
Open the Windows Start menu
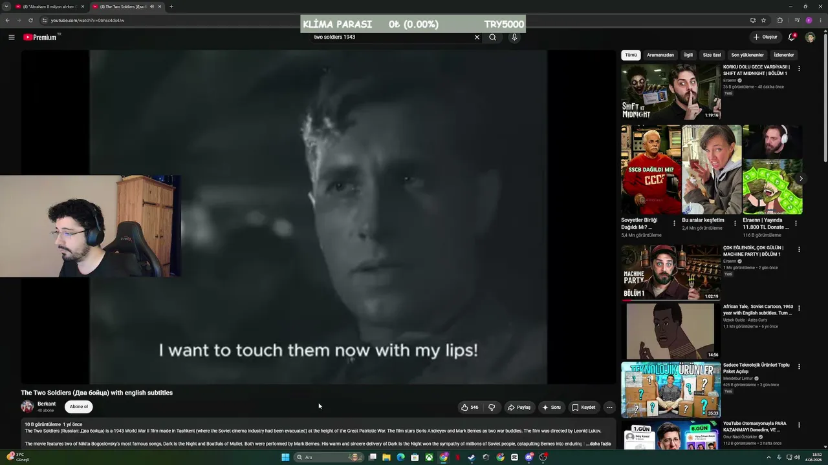285,457
